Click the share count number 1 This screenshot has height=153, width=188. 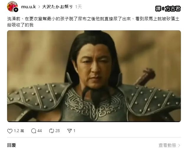(74, 131)
